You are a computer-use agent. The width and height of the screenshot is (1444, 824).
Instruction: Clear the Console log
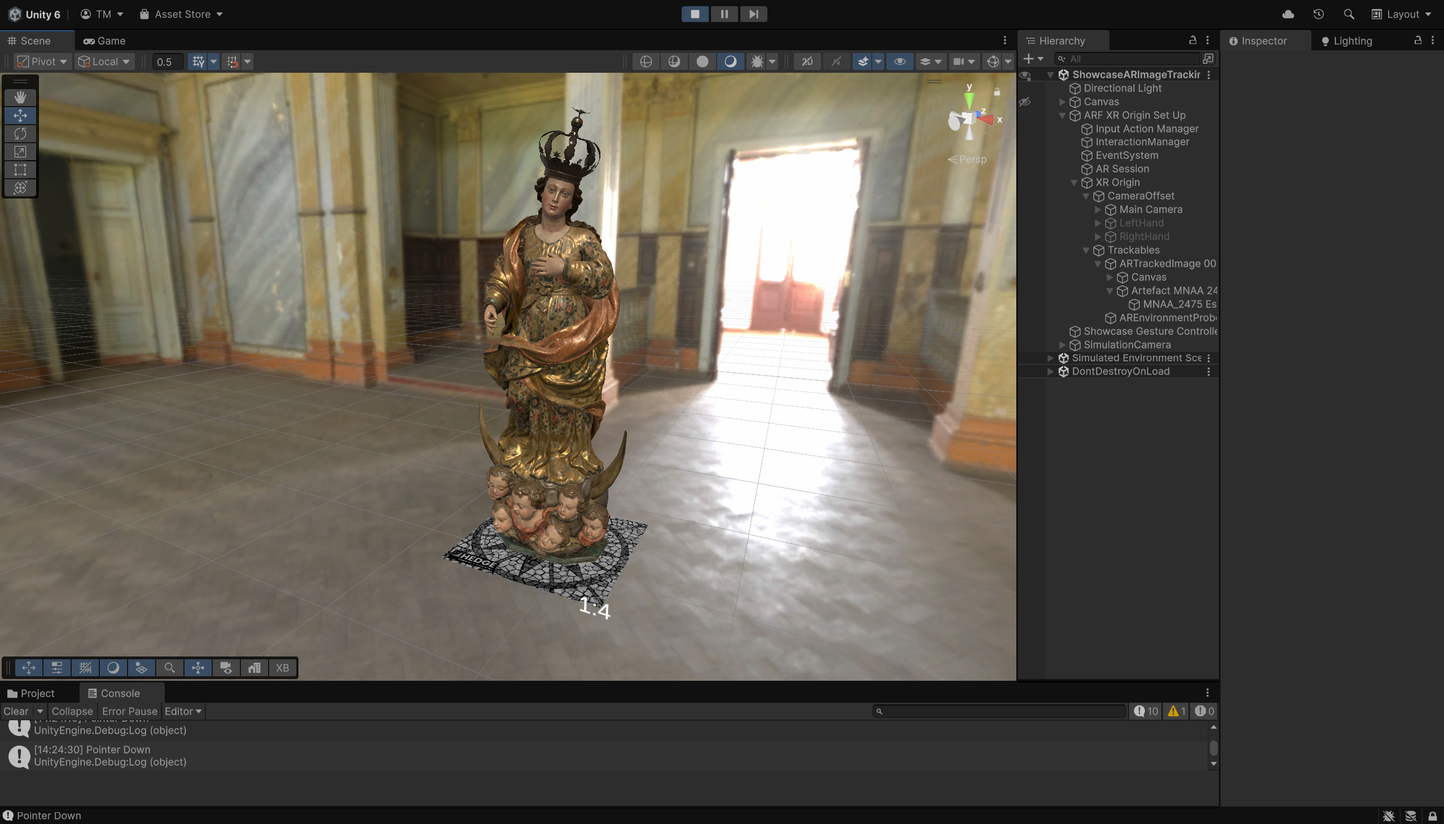pos(16,711)
